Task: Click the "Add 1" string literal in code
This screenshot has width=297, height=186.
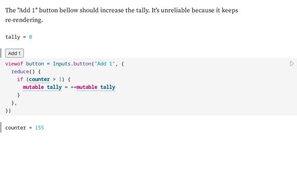Action: 104,64
